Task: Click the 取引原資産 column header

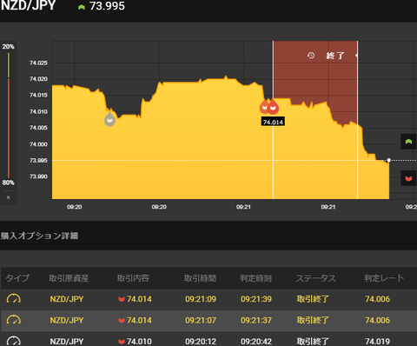Action: pos(69,278)
